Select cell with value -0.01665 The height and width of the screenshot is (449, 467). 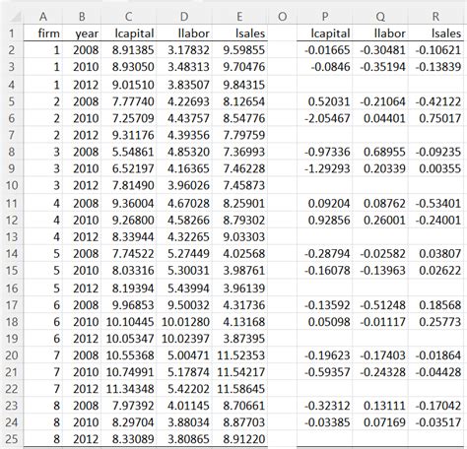coord(324,50)
